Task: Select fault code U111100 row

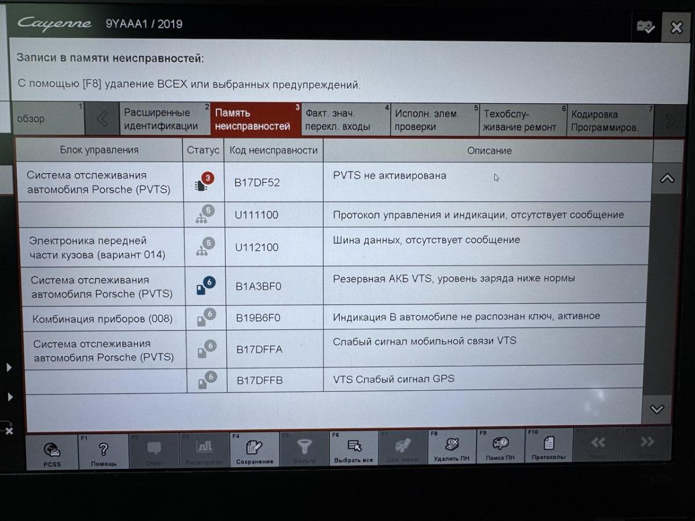Action: coord(257,215)
